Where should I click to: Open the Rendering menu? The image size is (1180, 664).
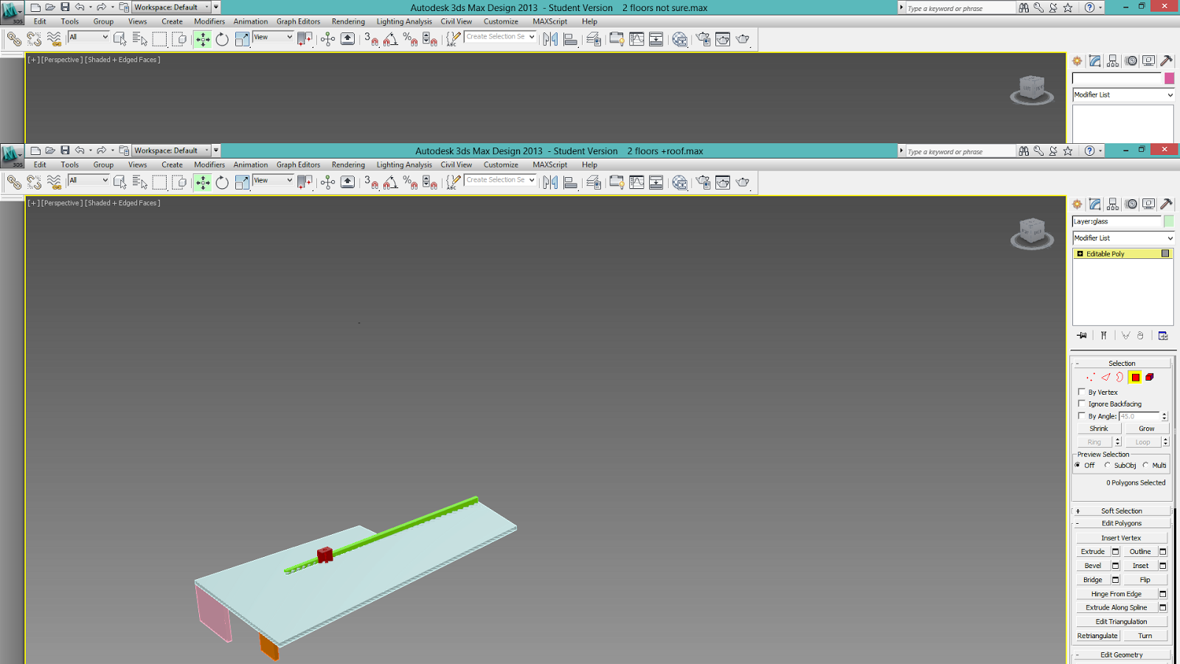point(347,165)
